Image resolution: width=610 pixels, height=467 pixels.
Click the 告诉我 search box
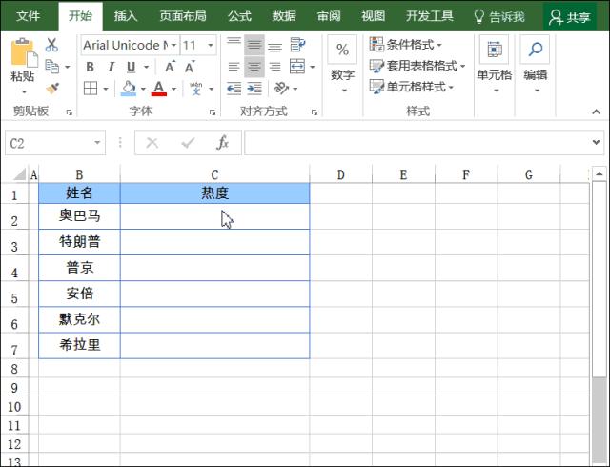(x=499, y=17)
